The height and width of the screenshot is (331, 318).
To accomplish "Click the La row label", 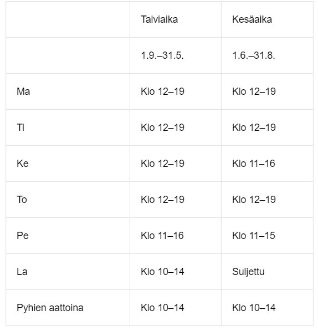I will pos(22,272).
